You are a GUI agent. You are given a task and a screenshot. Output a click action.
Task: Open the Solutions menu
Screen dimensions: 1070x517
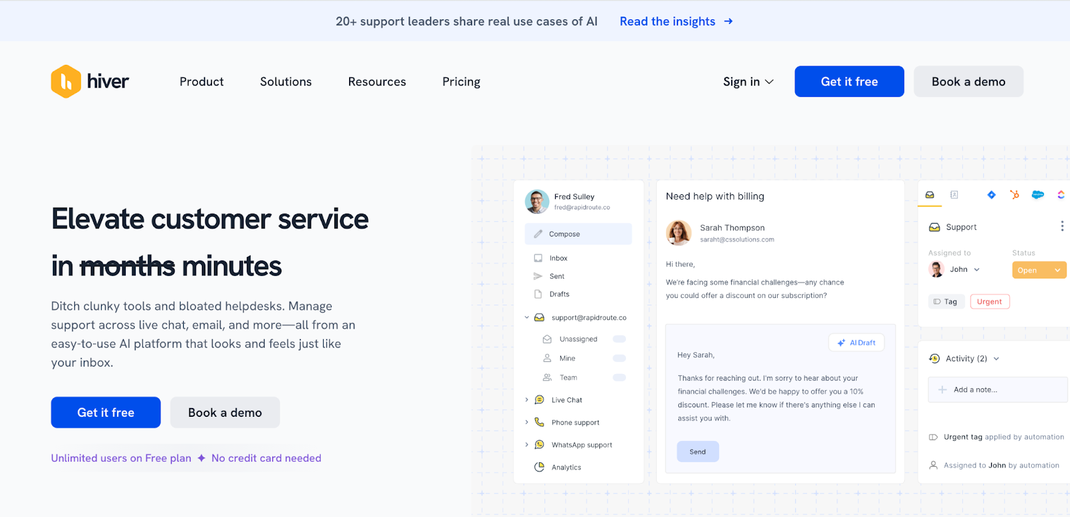(x=286, y=81)
